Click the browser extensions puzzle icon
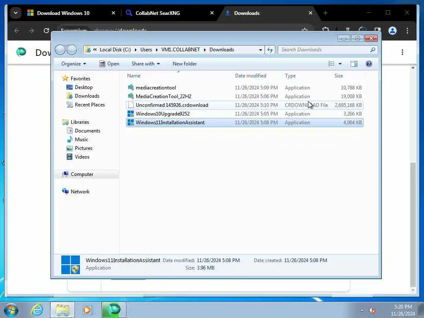The height and width of the screenshot is (318, 424). point(326,30)
